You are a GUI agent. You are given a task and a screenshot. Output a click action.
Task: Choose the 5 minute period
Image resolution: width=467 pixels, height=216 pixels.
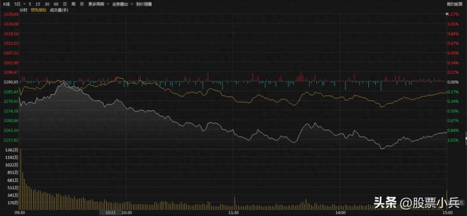pos(30,5)
